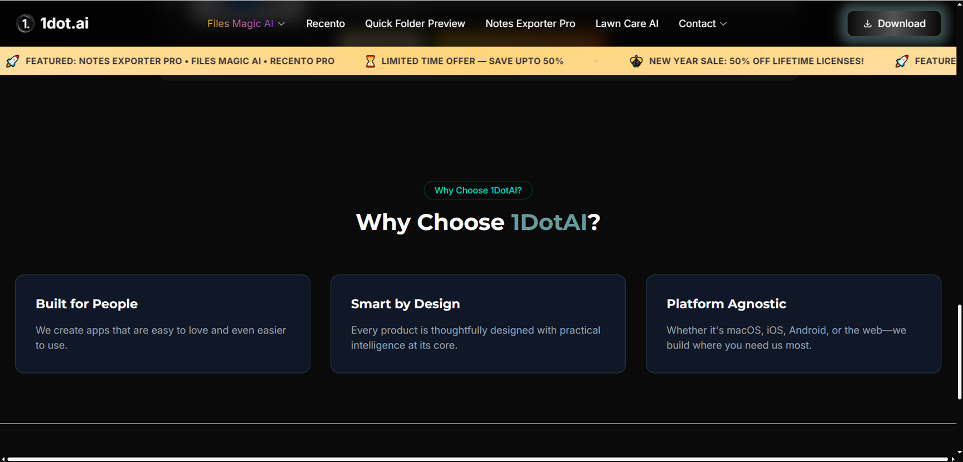Click the rocket icon beside the cut-off FEATURE banner text
Screen dimensions: 963x462
click(x=902, y=61)
